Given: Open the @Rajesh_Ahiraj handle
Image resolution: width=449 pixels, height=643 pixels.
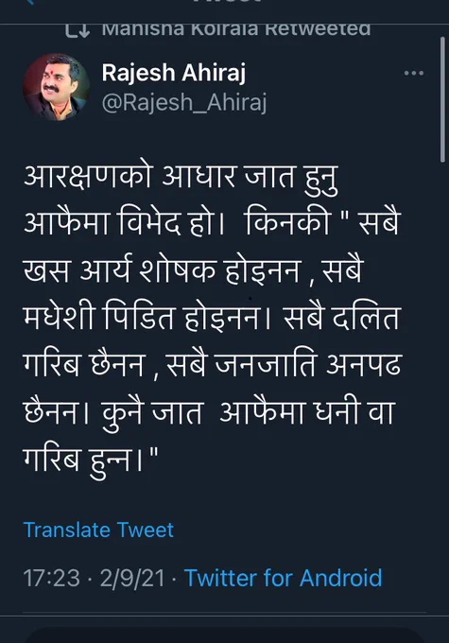Looking at the screenshot, I should [x=184, y=102].
